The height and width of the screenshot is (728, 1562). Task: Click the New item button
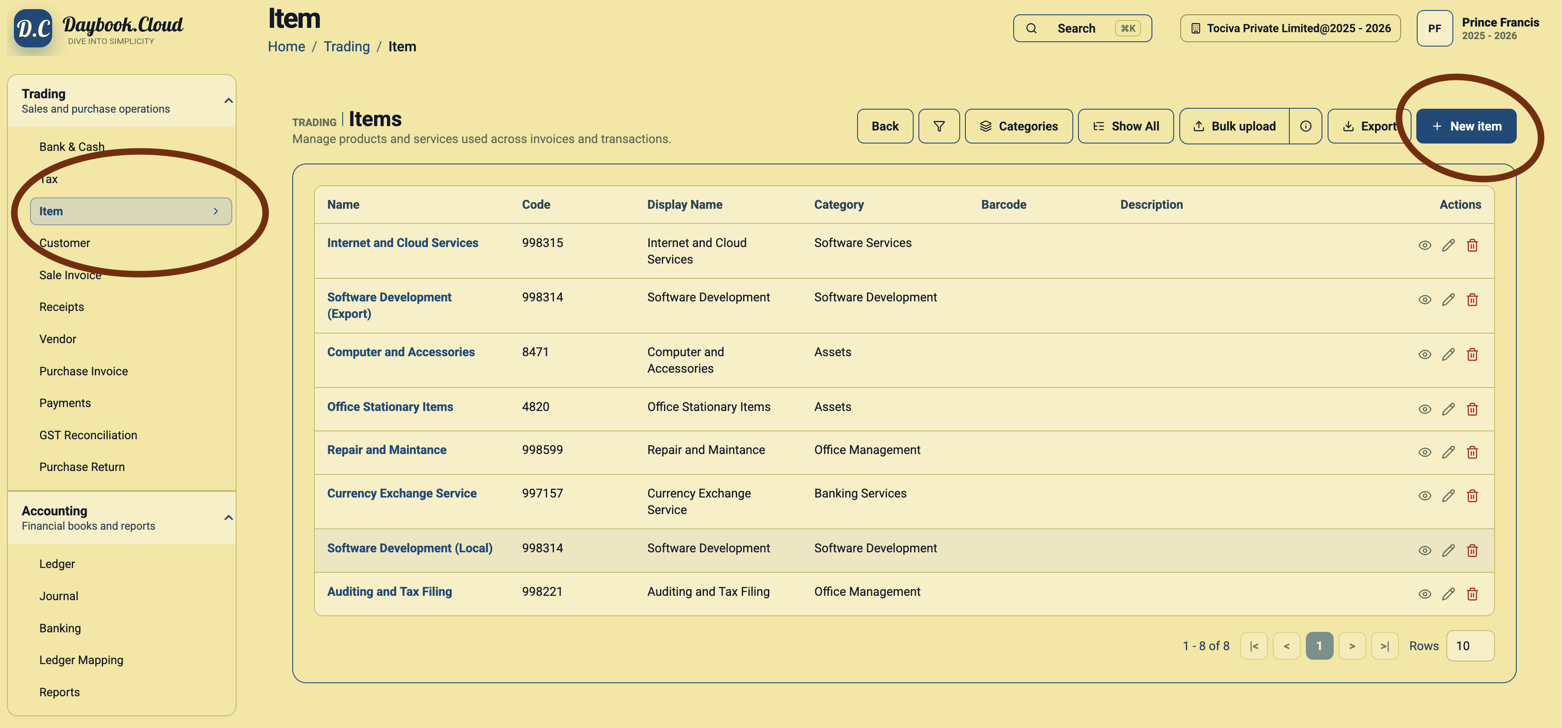tap(1465, 126)
